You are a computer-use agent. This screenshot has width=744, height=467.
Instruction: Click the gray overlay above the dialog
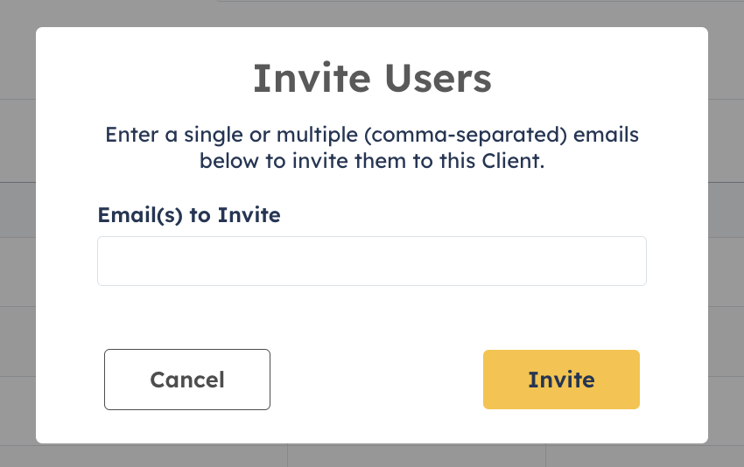(372, 13)
